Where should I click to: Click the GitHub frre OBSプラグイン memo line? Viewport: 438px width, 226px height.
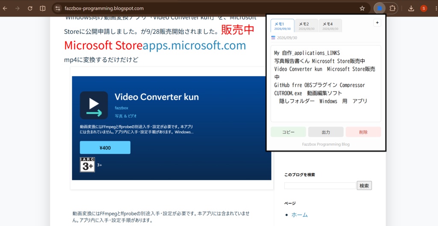(x=320, y=85)
